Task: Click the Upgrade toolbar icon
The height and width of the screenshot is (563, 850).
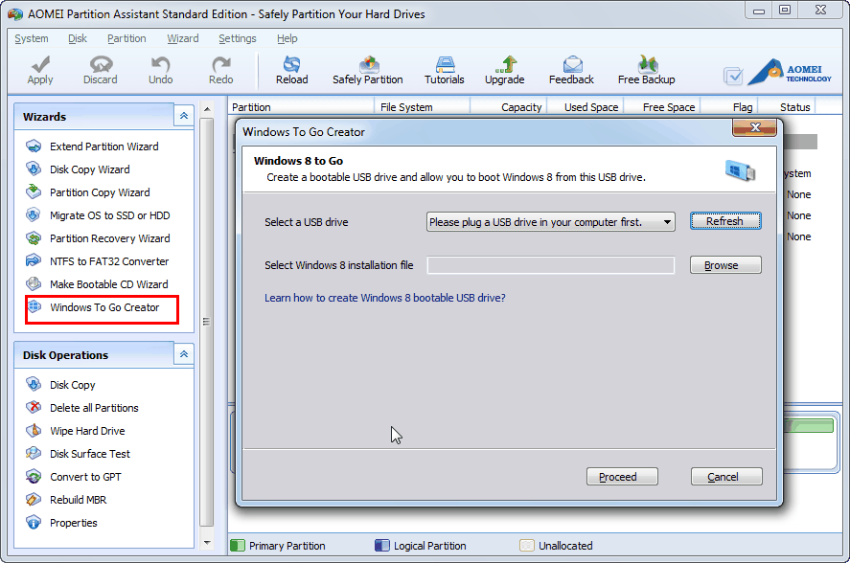Action: [x=505, y=64]
